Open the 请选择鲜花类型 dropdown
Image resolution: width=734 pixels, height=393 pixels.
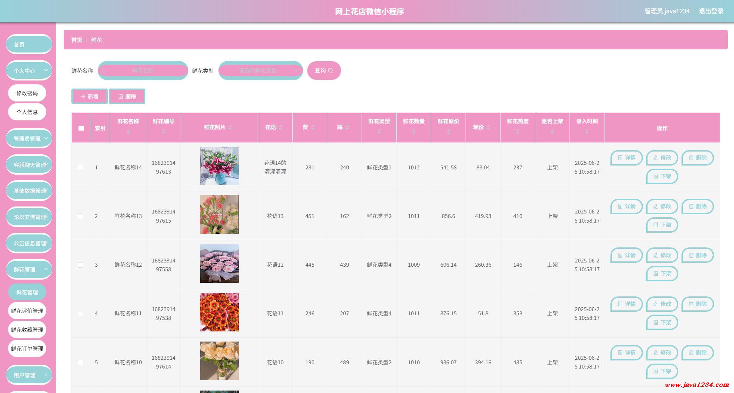260,70
